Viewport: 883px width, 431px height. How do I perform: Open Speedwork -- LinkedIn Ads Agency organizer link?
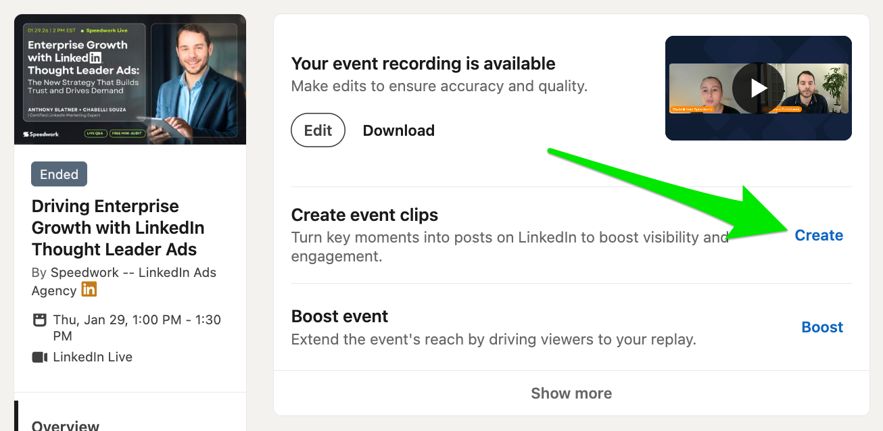[124, 282]
